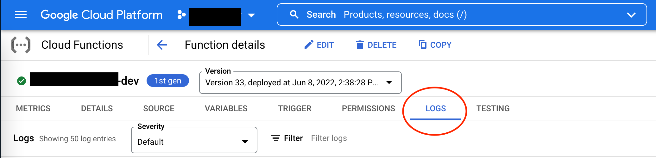656x158 pixels.
Task: Click the Copy function icon
Action: [422, 45]
